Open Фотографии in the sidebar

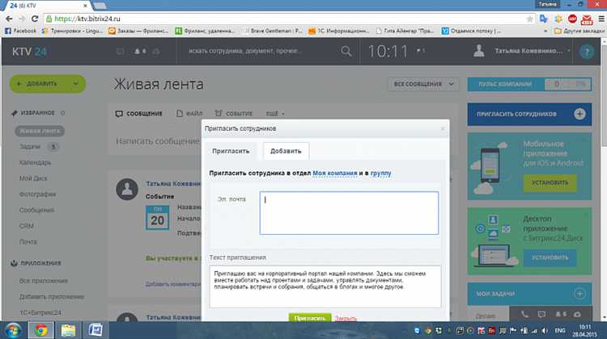point(37,195)
